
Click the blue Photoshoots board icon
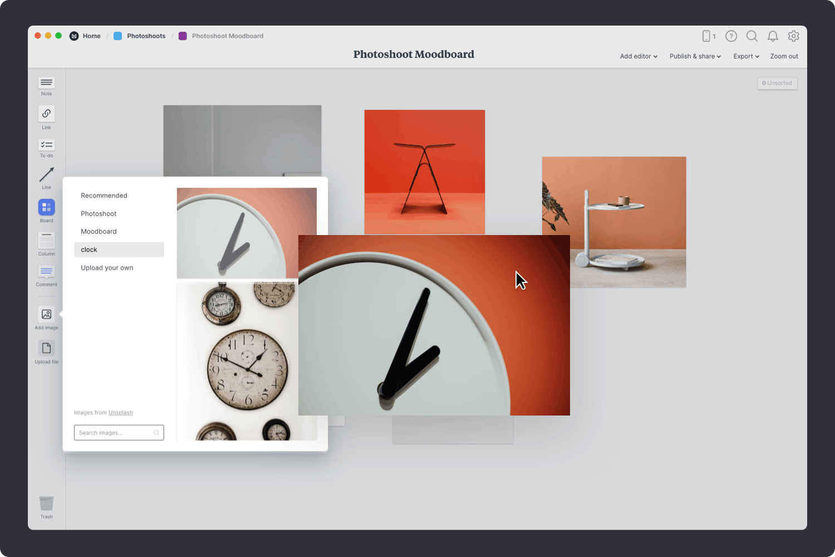(117, 36)
